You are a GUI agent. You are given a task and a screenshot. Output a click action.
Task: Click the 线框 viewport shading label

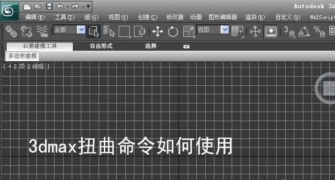(38, 67)
